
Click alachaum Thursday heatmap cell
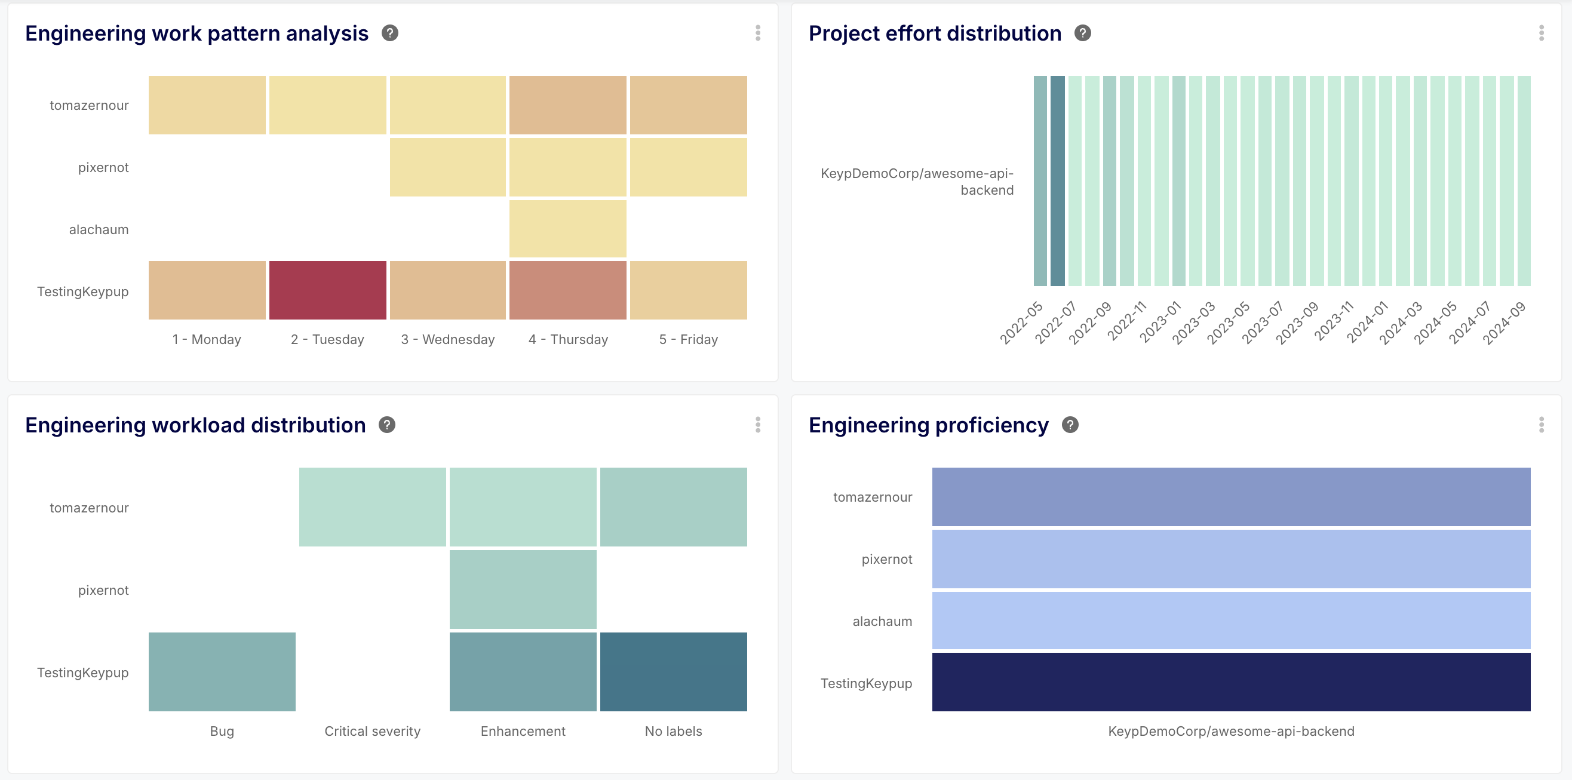pyautogui.click(x=567, y=229)
